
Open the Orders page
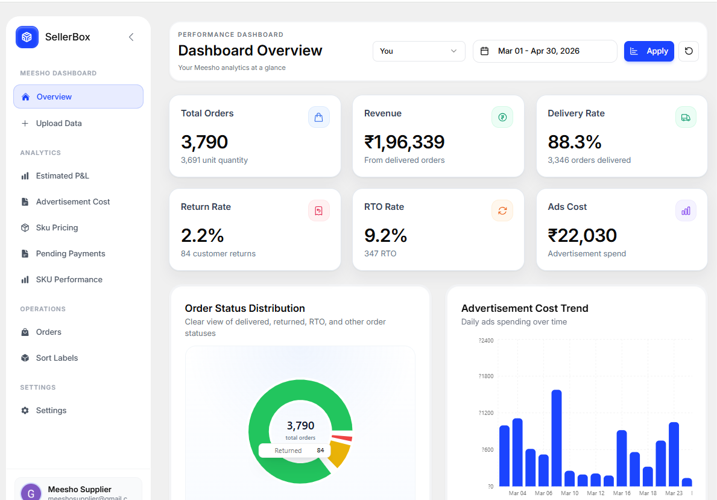[78, 332]
